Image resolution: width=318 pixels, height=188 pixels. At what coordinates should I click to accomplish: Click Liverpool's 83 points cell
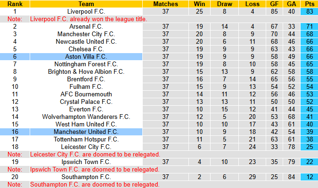click(310, 11)
